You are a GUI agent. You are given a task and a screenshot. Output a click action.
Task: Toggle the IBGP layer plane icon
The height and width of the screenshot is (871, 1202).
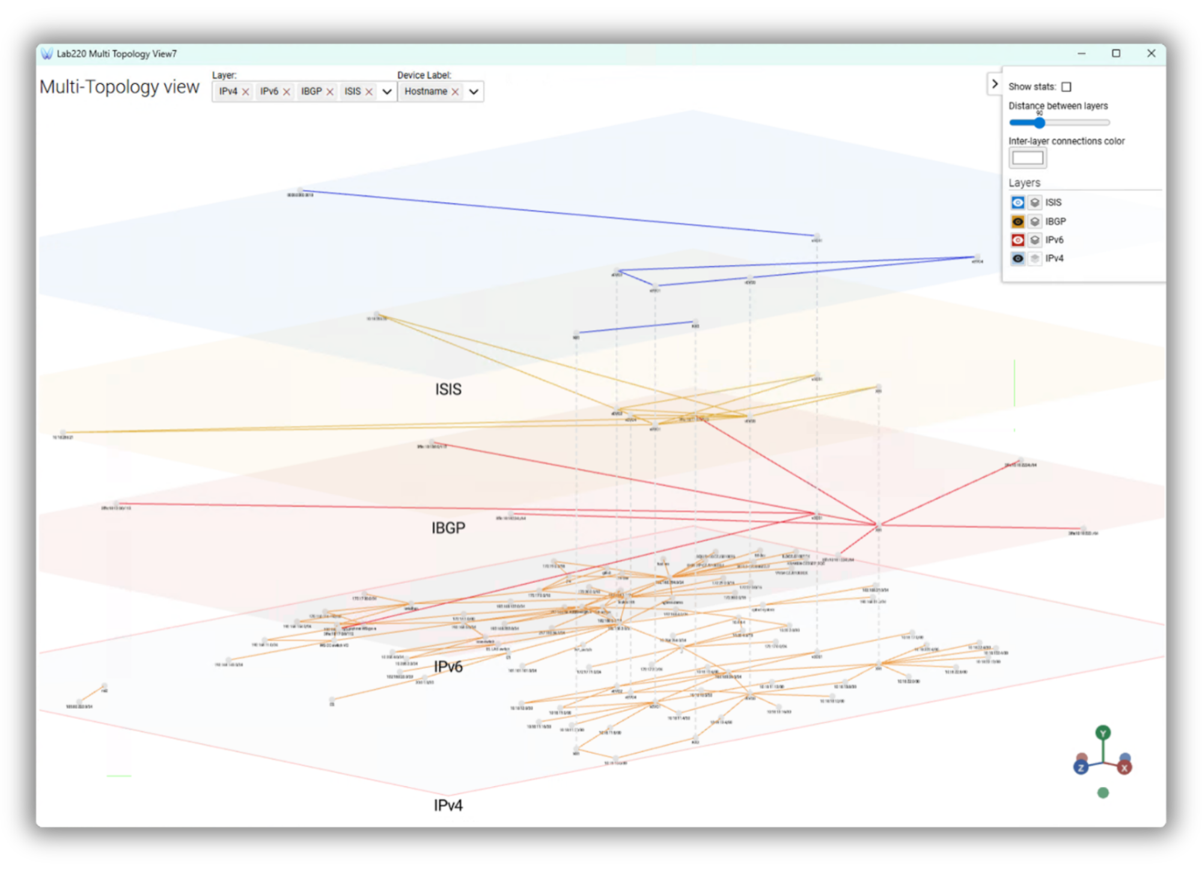[1035, 222]
